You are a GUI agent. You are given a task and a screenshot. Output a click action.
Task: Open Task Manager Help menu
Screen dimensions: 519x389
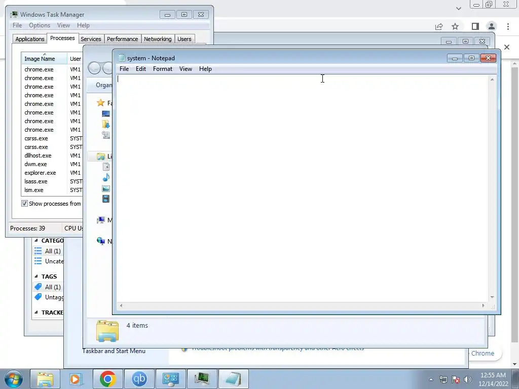point(83,25)
